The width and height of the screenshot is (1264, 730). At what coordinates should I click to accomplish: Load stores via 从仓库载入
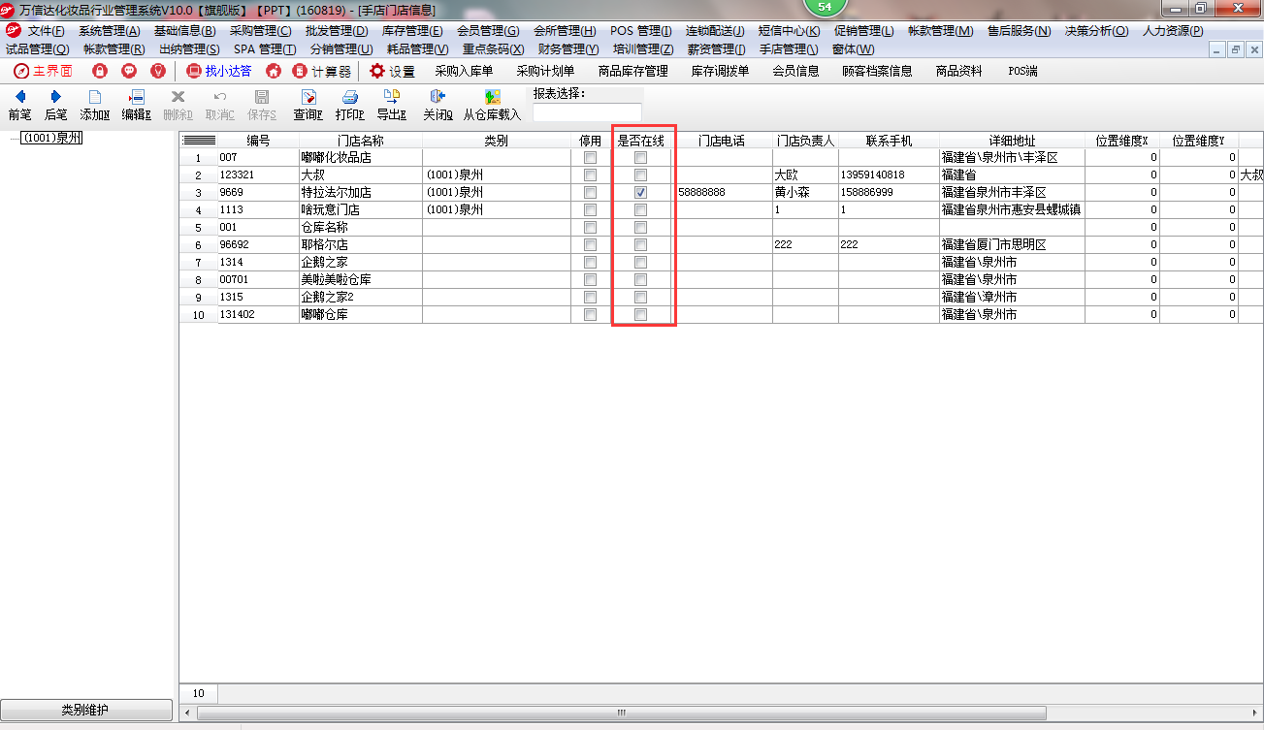click(492, 106)
